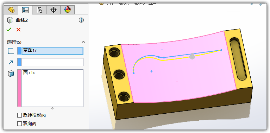Click the slot hole on the block

pos(239,59)
